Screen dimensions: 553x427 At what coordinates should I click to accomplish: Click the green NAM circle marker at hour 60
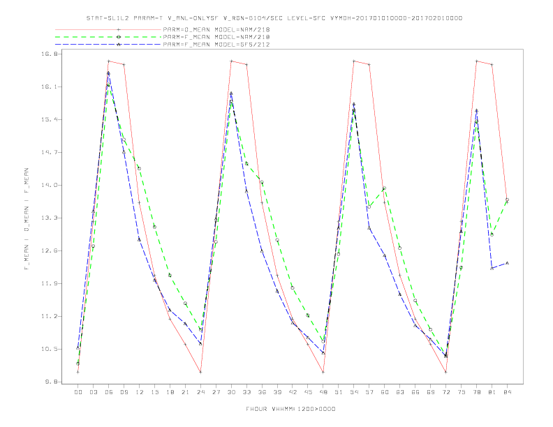tap(385, 188)
